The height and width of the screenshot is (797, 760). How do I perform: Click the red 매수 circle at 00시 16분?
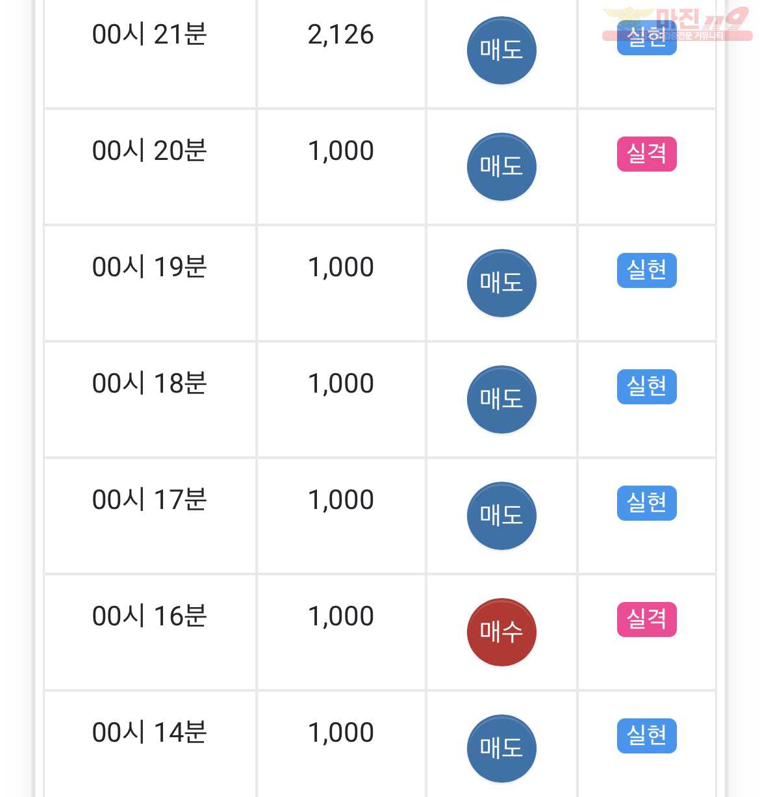(x=501, y=632)
